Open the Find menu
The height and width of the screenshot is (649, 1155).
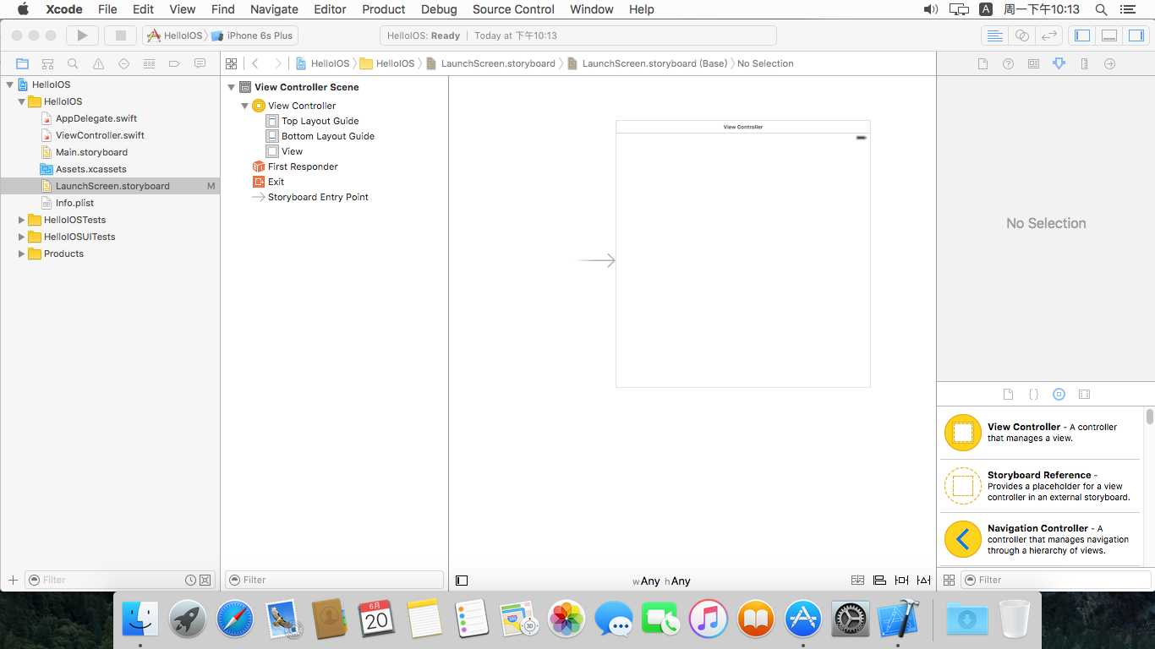tap(223, 9)
